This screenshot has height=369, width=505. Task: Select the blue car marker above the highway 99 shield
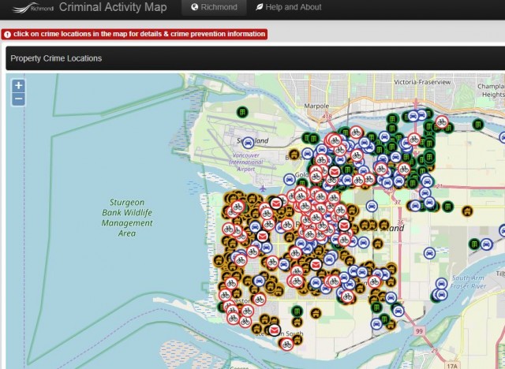coord(398,311)
